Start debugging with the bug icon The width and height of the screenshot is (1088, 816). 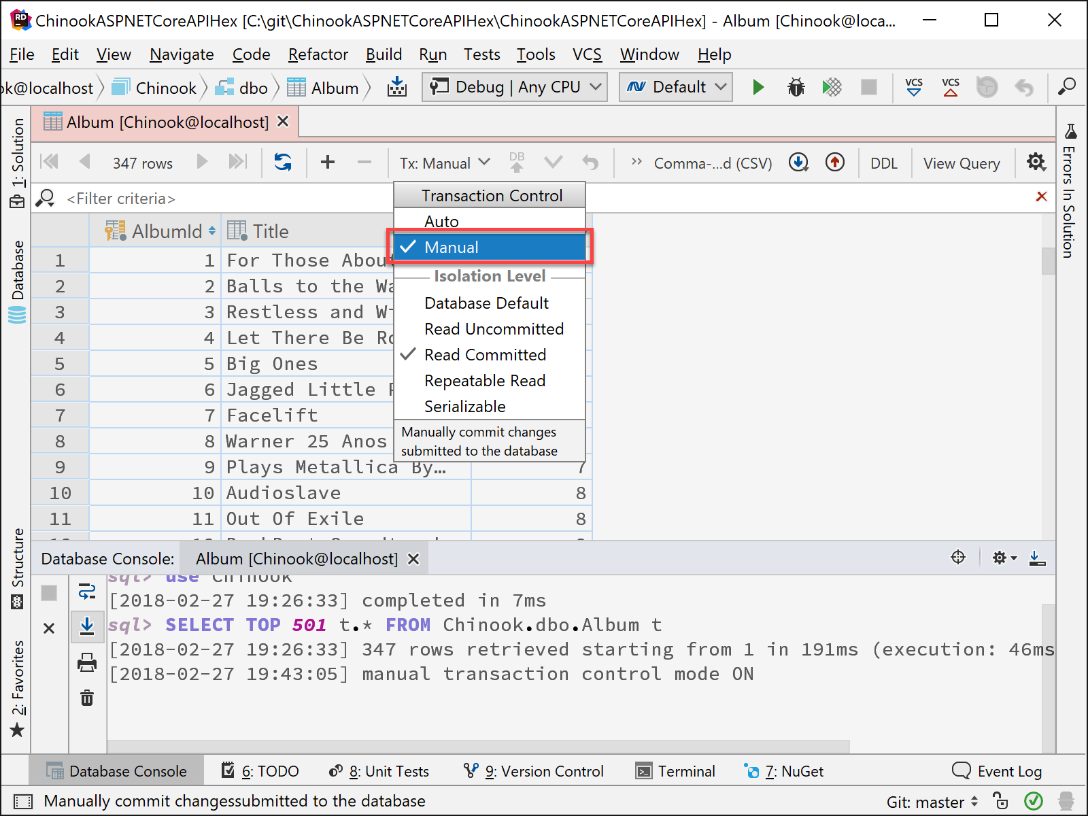coord(796,87)
